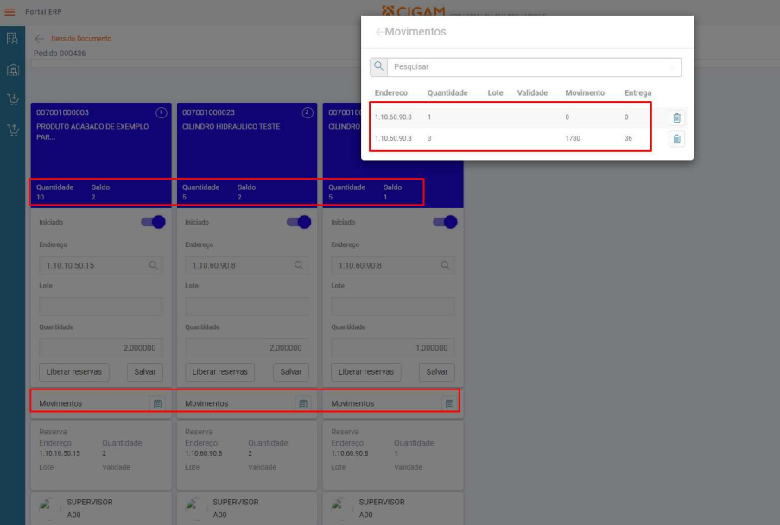Image resolution: width=780 pixels, height=525 pixels.
Task: Click the Validade column header in dialog
Action: pos(532,93)
